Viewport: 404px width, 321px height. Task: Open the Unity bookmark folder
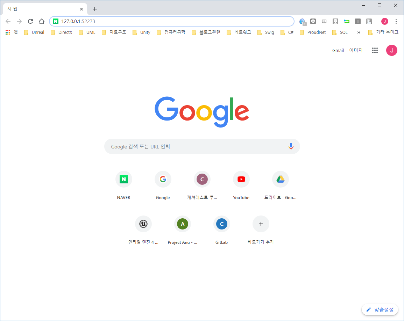[141, 32]
